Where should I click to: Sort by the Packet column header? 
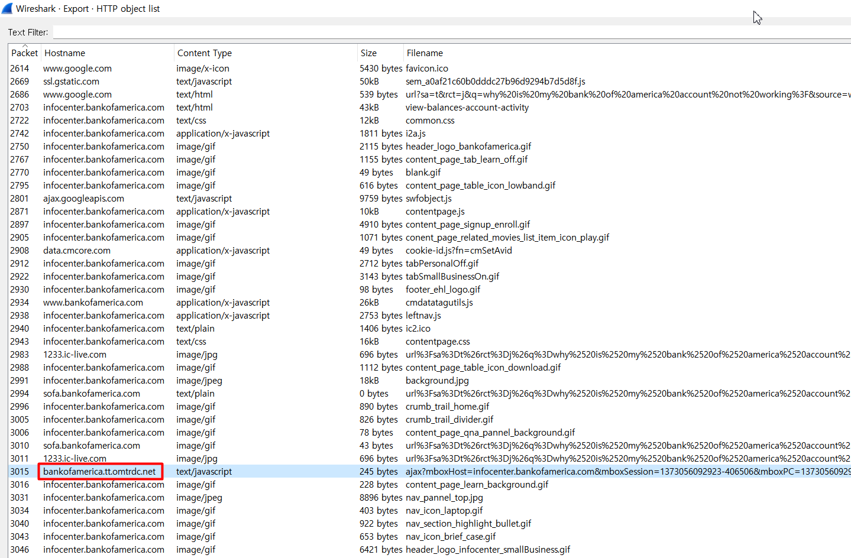[x=24, y=53]
